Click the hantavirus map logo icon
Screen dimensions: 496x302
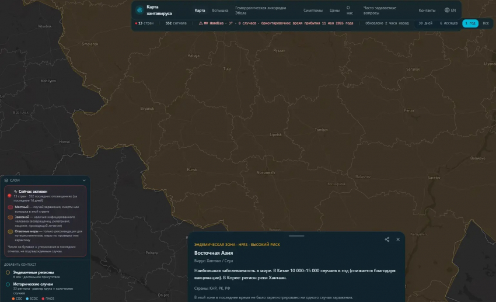(139, 10)
